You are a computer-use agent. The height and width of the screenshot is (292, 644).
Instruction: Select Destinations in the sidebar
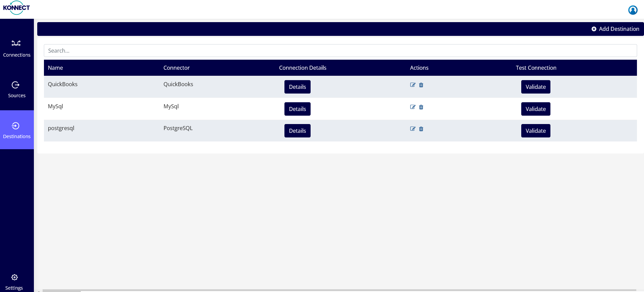click(17, 130)
